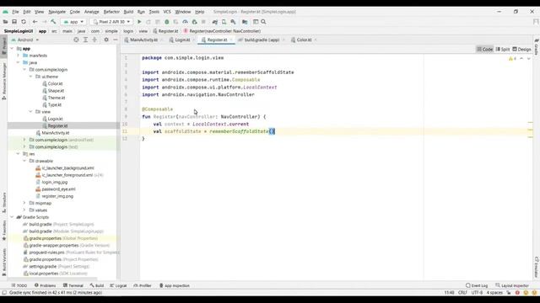
Task: Open the Structure side tool window
Action: 3,202
